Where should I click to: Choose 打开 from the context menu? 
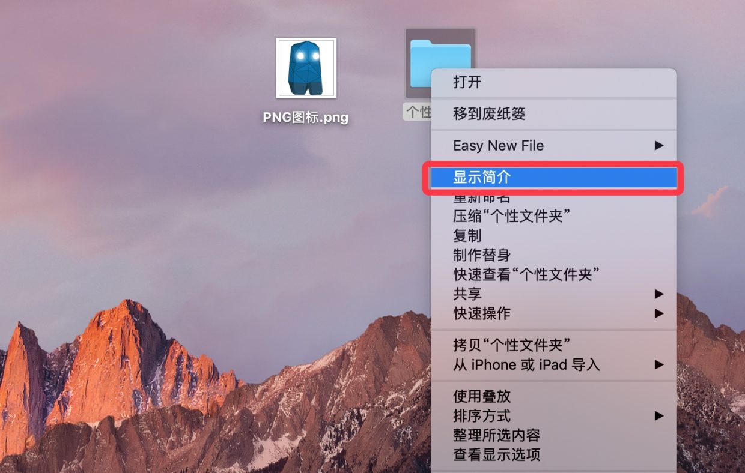(x=553, y=82)
